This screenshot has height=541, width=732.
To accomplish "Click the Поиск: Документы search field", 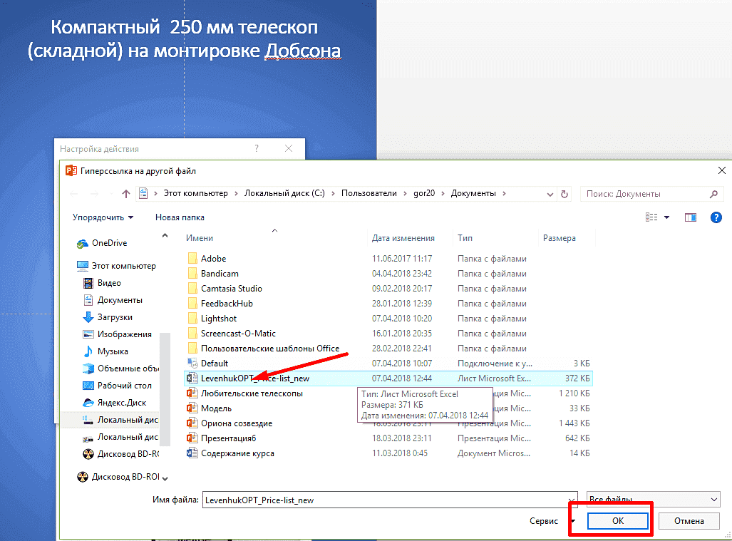I will (645, 193).
